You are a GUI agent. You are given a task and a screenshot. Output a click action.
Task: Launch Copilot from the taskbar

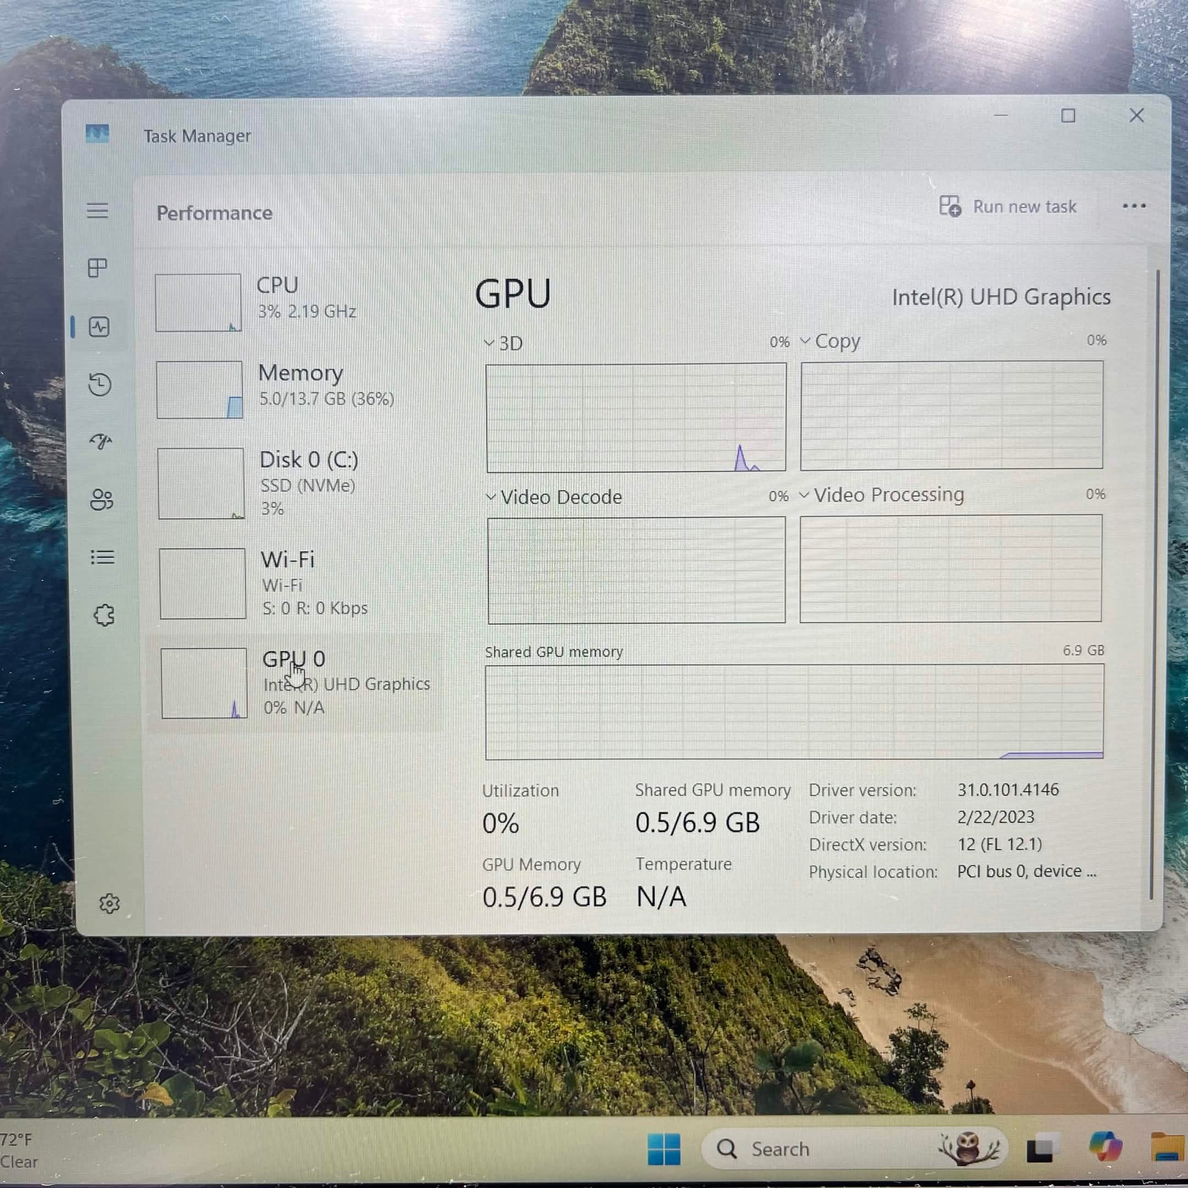click(1105, 1147)
